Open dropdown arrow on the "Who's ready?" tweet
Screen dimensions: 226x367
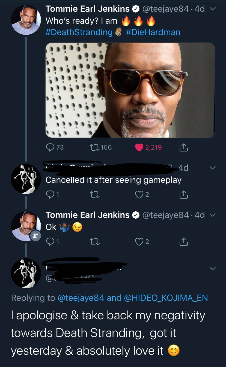point(212,9)
